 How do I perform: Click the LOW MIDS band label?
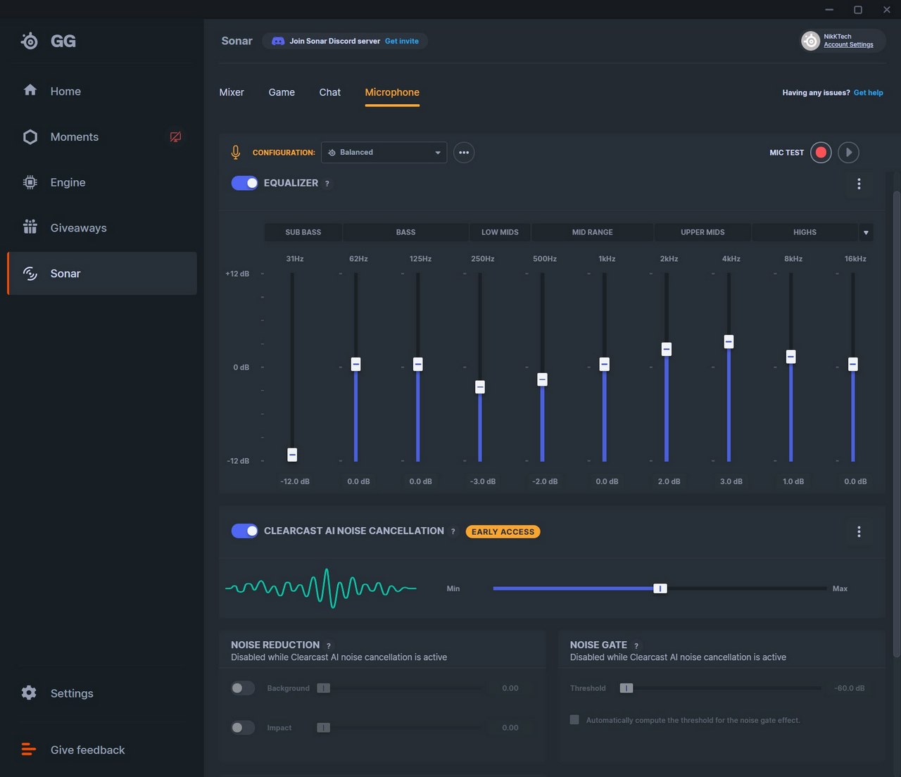tap(500, 232)
